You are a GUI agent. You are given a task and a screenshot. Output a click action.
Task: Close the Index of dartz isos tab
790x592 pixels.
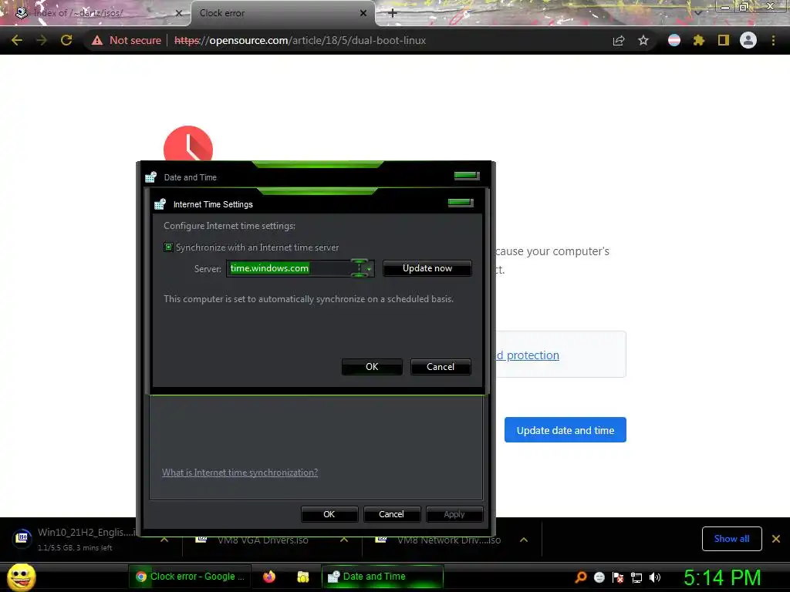point(178,13)
